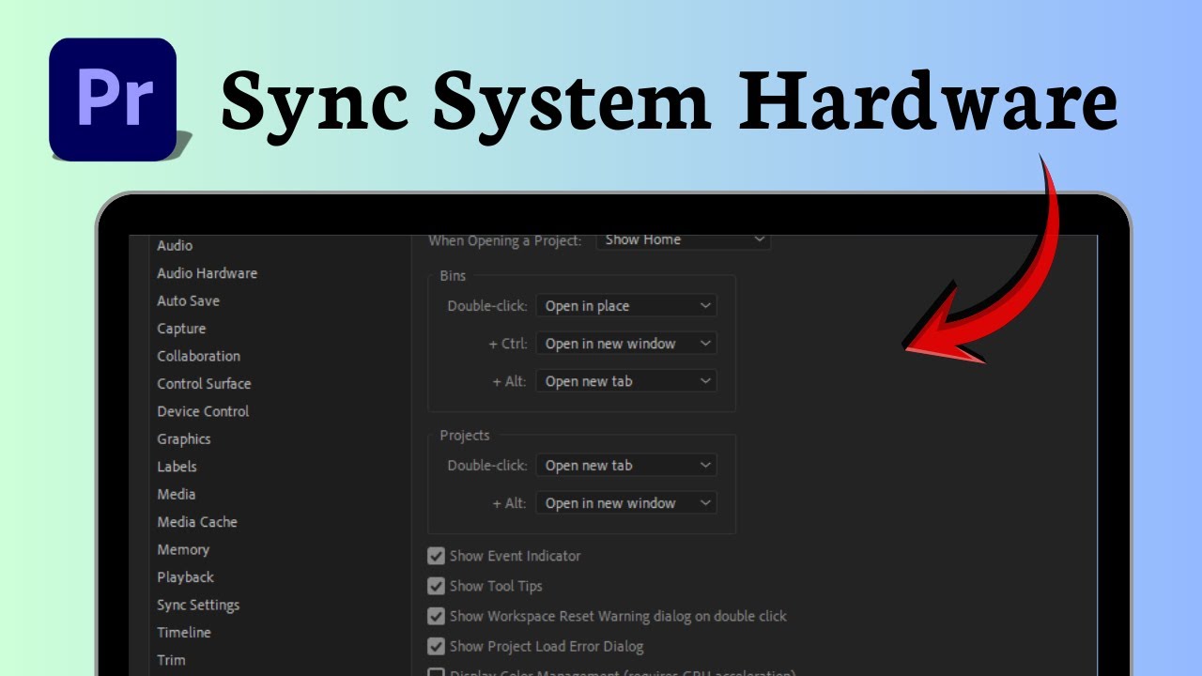Disable Show Project Load Error Dialog

[436, 647]
